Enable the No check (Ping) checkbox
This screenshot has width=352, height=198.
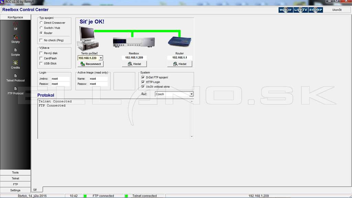[41, 40]
